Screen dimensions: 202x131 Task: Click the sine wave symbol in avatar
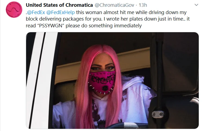click(x=14, y=9)
